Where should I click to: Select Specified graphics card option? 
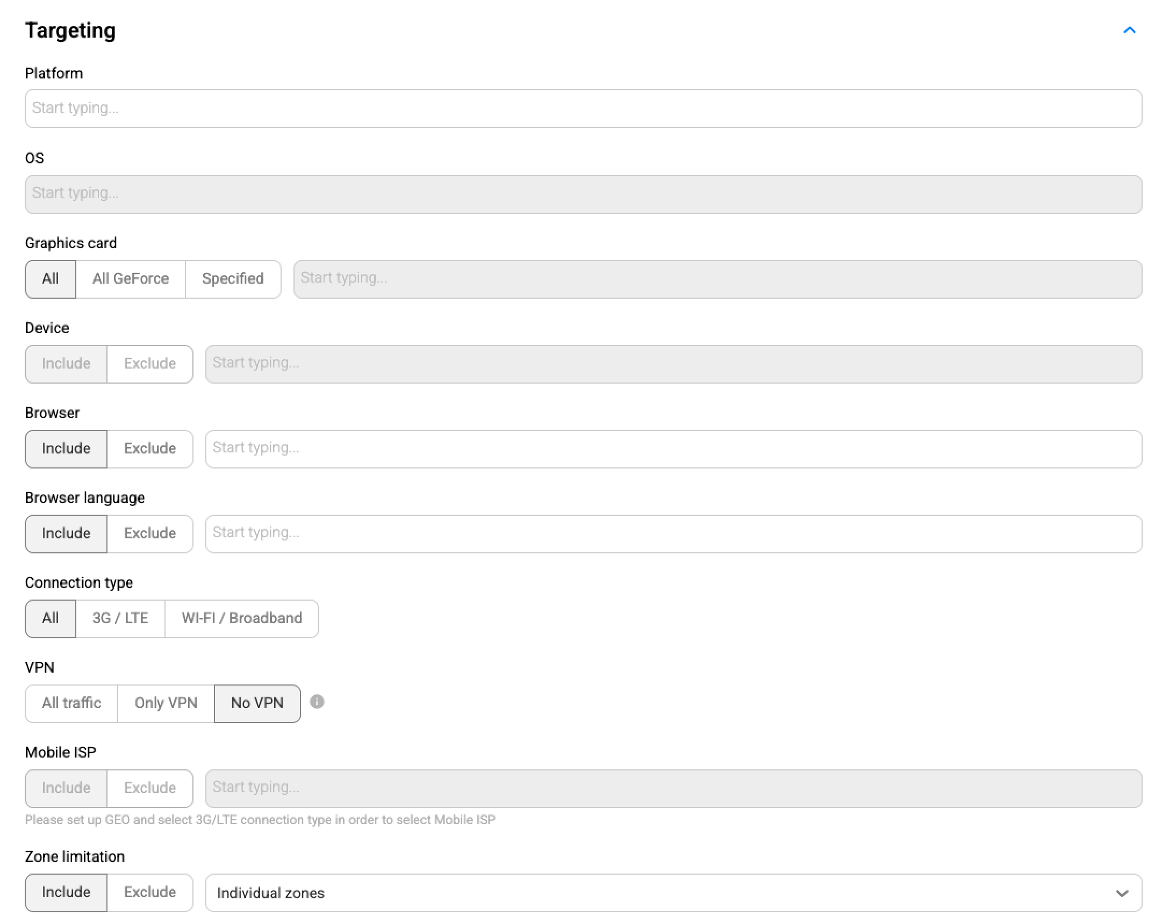(x=233, y=279)
